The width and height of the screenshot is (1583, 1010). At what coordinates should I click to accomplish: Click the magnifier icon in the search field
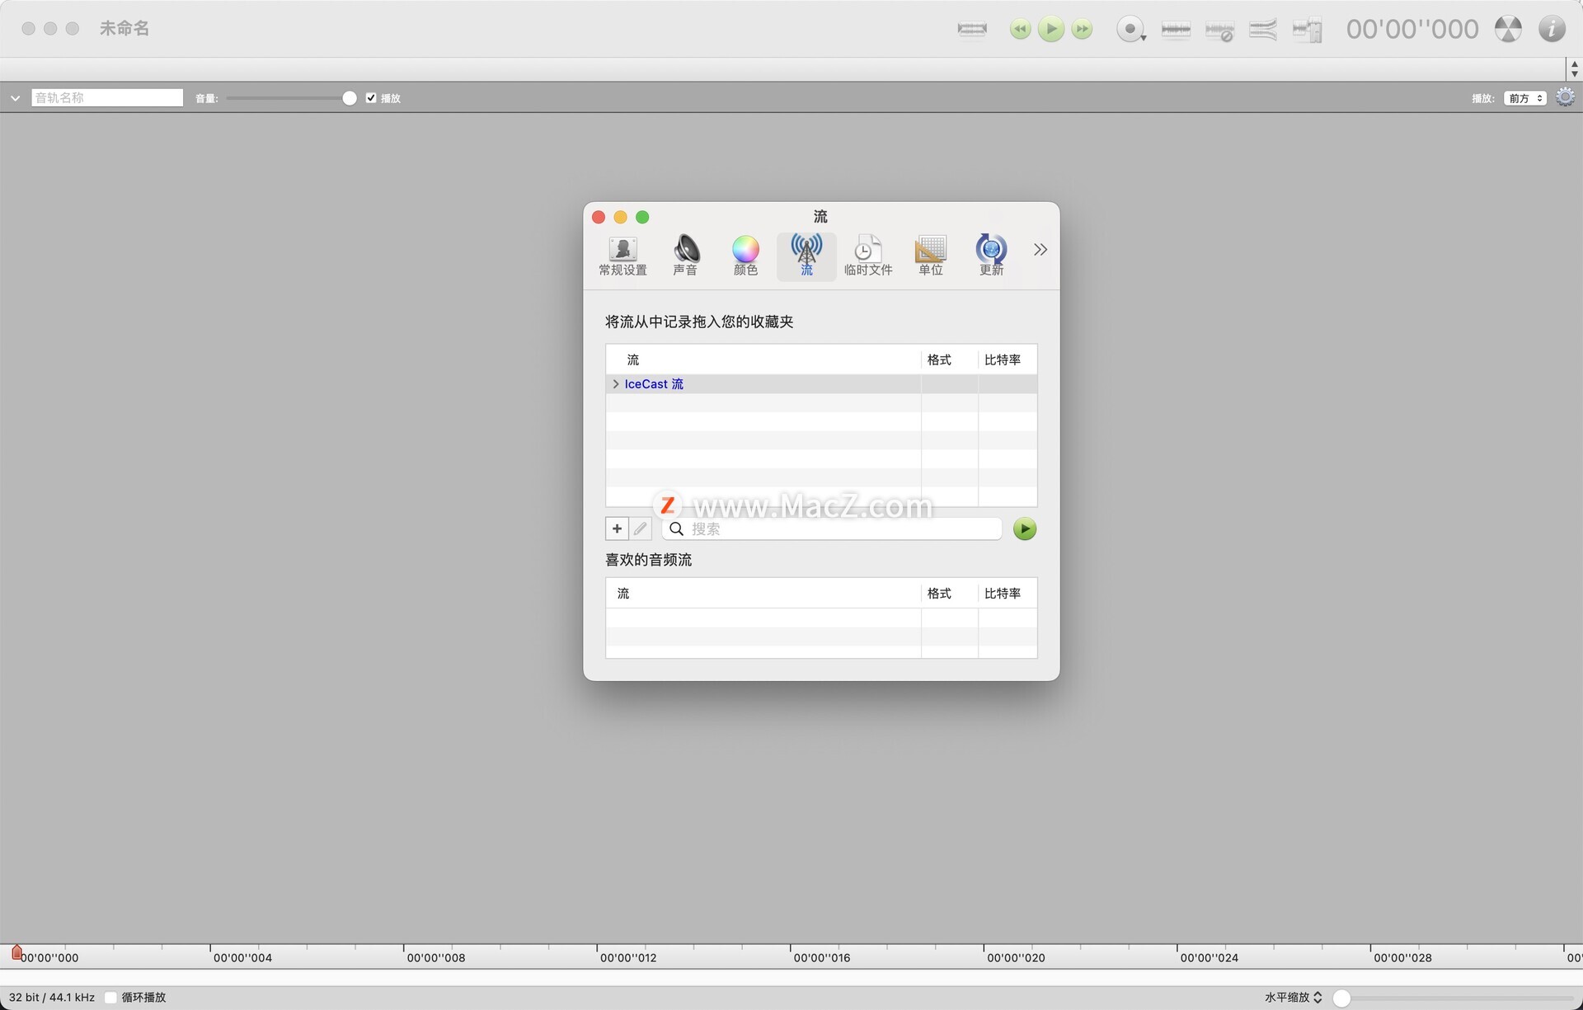[676, 528]
